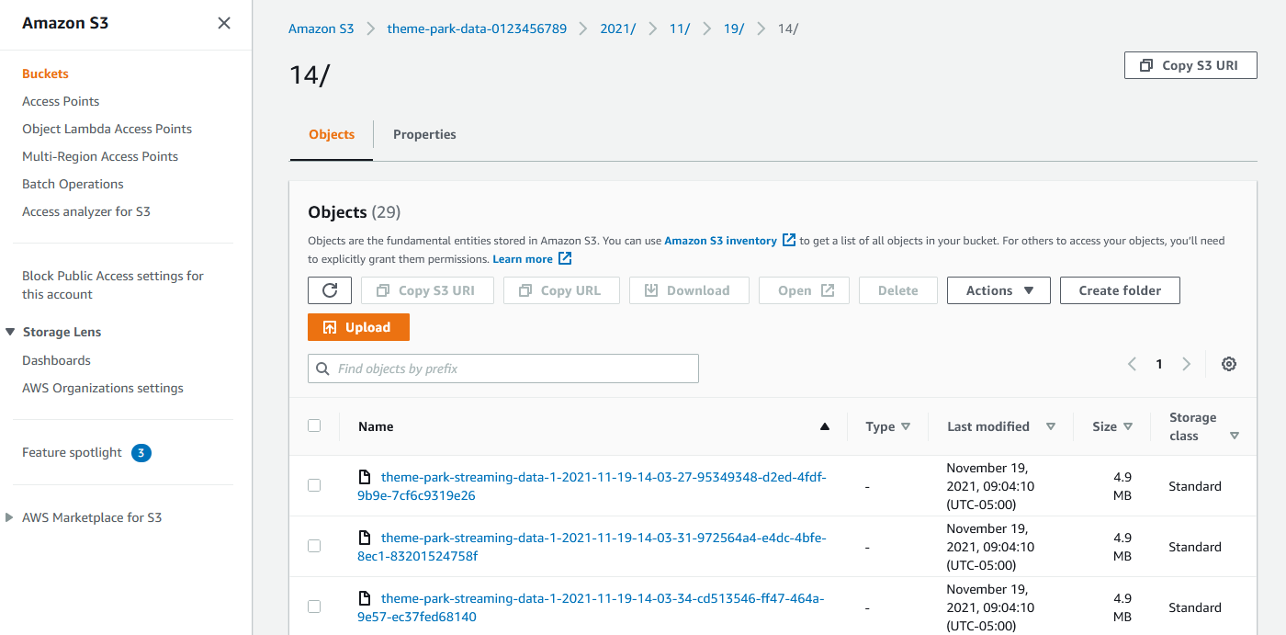The width and height of the screenshot is (1286, 635).
Task: Switch to the Objects tab
Action: 332,134
